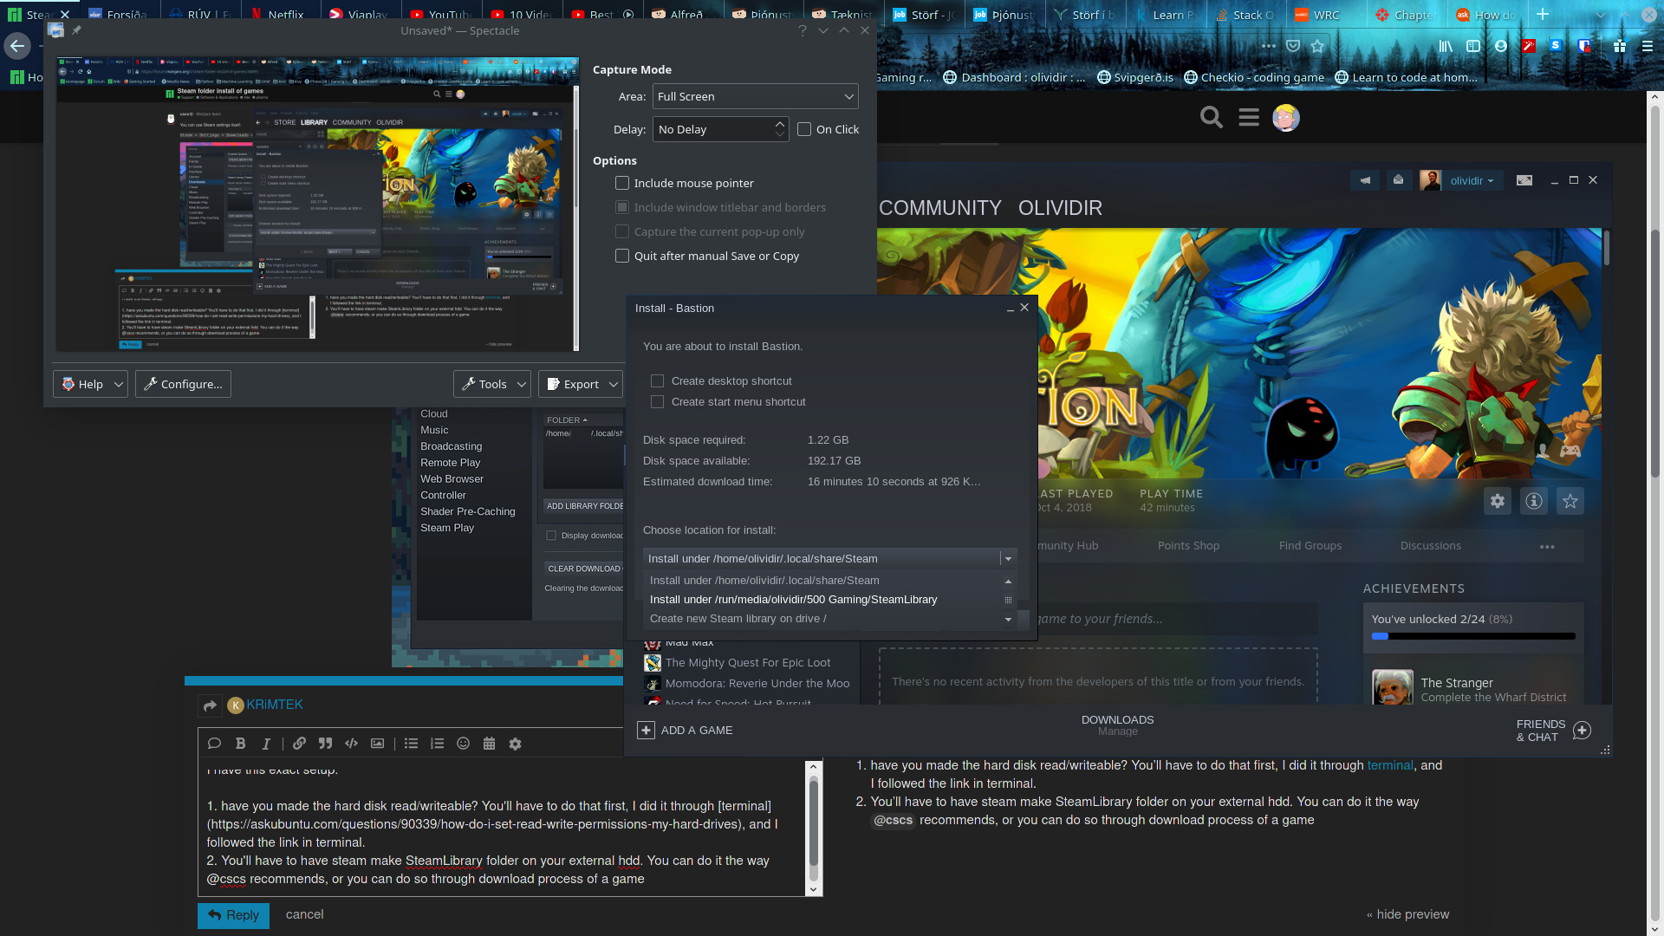Select Capture Mode Area dropdown
Screen dimensions: 1664x936
click(x=752, y=94)
